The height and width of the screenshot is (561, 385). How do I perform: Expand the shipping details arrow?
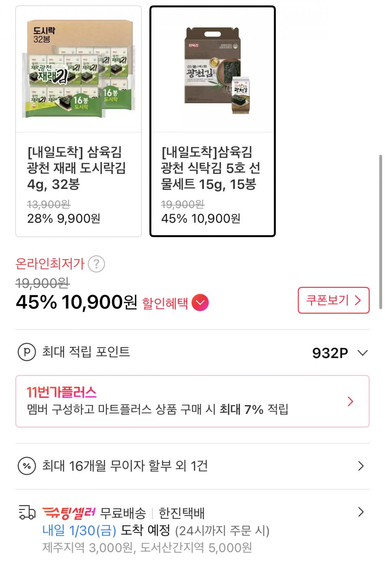361,512
